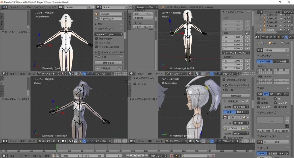This screenshot has height=158, width=294.
Task: Open the Render layers tab icon
Action: (x=267, y=37)
